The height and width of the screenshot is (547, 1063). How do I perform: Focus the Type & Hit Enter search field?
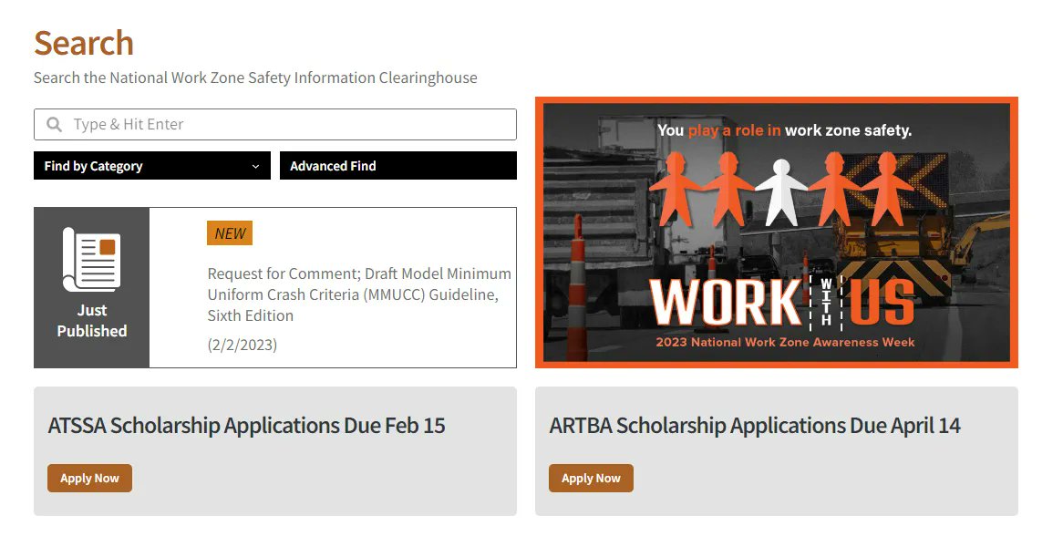click(275, 125)
